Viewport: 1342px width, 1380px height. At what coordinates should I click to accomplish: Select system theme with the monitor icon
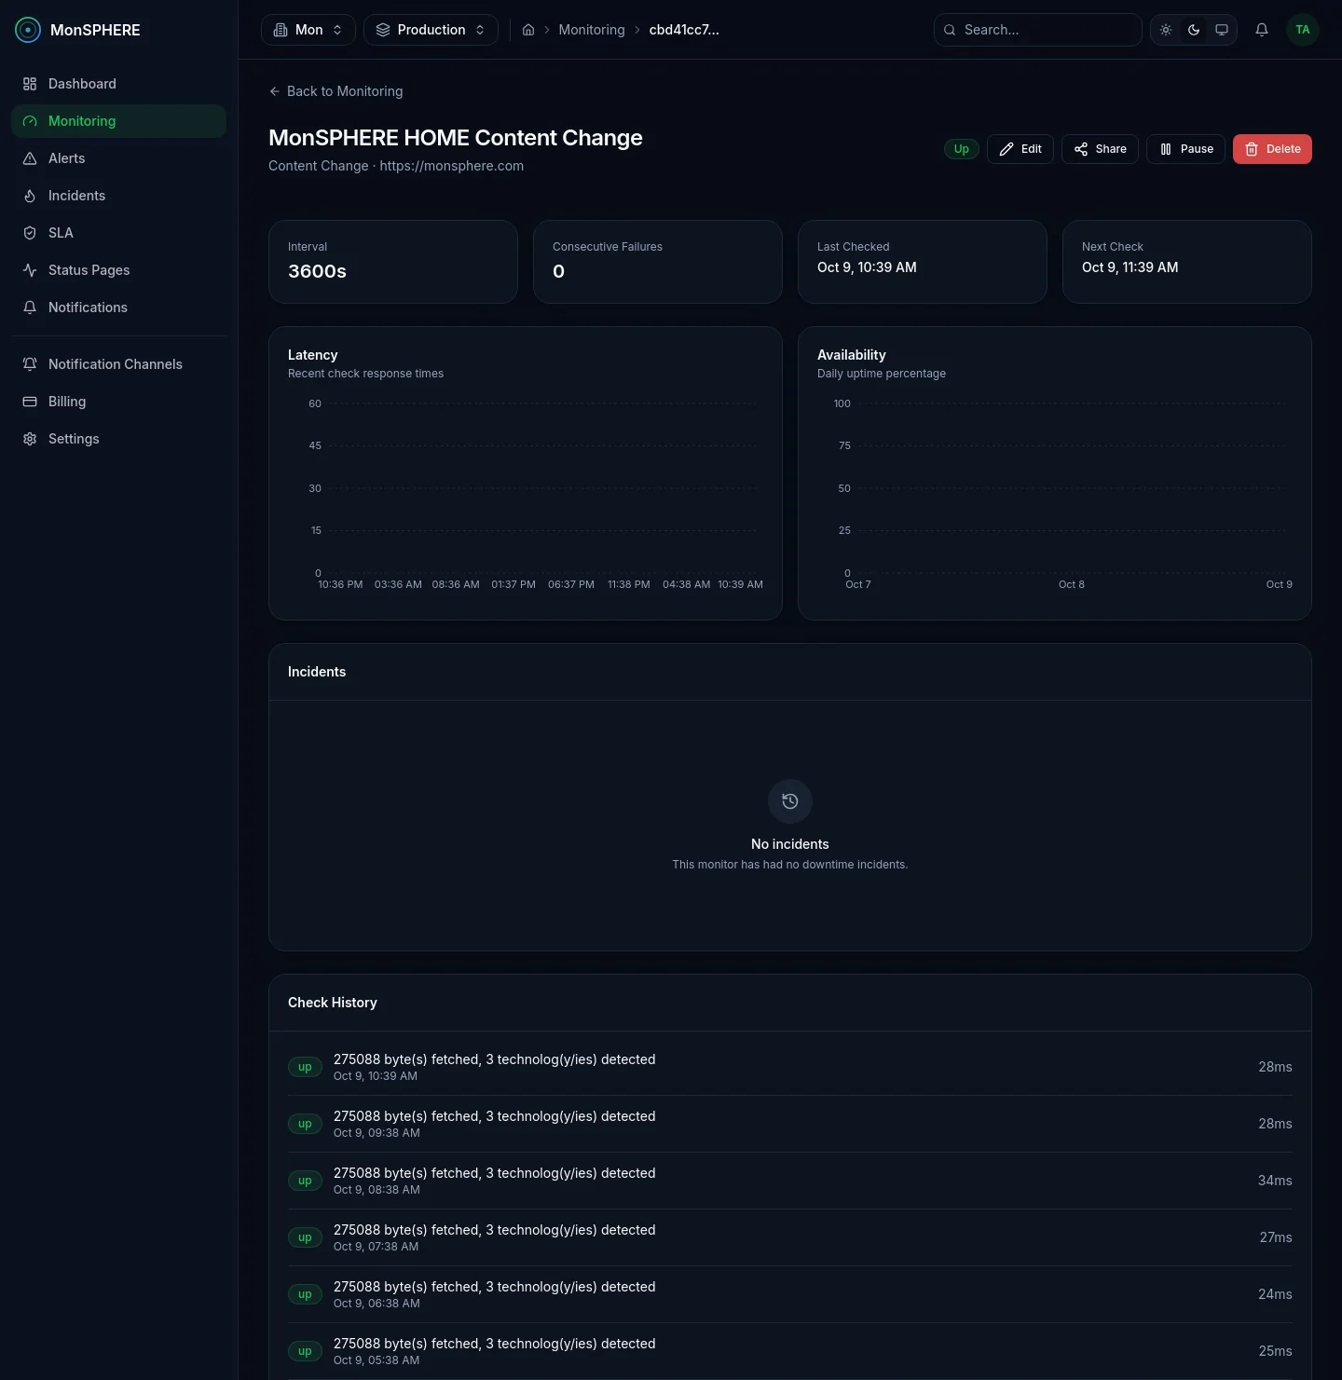tap(1222, 30)
